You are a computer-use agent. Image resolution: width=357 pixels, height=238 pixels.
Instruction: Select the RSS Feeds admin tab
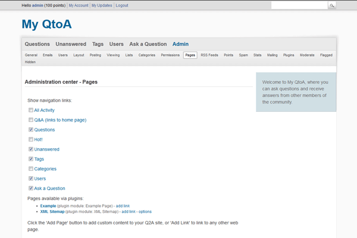209,55
